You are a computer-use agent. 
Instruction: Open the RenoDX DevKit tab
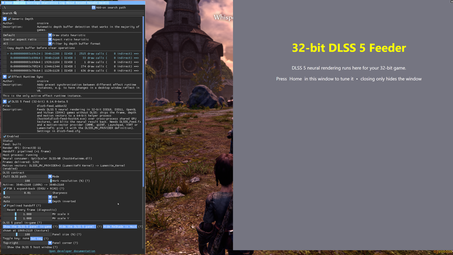coord(98,3)
